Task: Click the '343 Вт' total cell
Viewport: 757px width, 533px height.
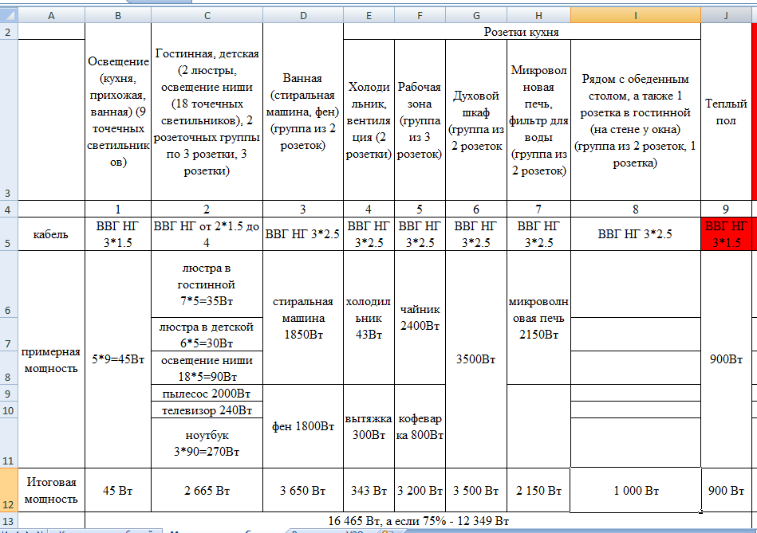Action: click(x=369, y=490)
